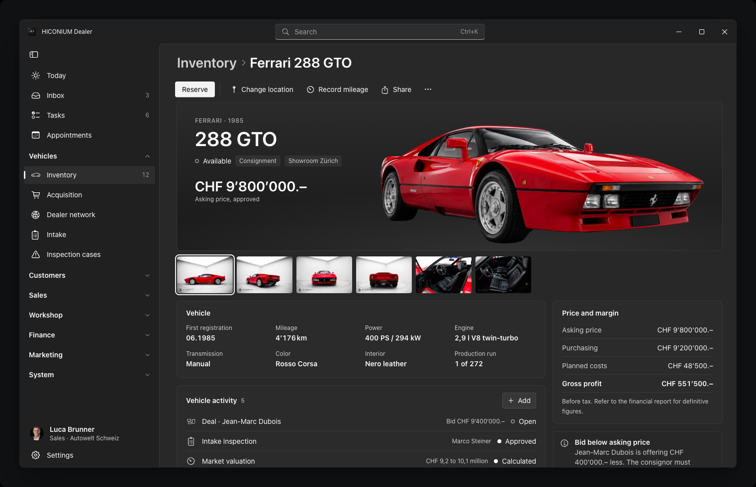The image size is (756, 487).
Task: Expand the Customers section
Action: click(x=90, y=275)
